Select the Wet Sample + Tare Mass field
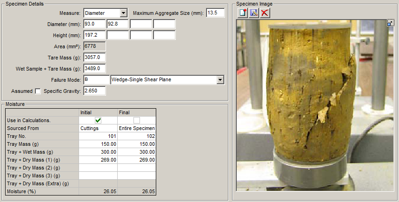Viewport: 399px width, 202px height. tap(94, 69)
